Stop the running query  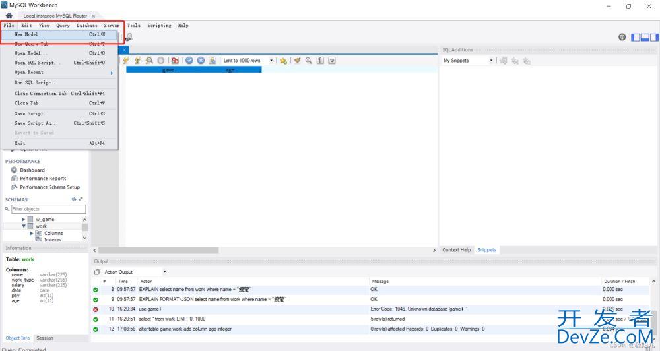[161, 61]
